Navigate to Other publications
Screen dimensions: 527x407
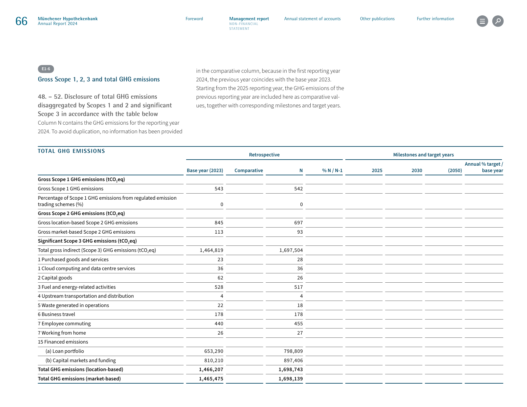(x=377, y=19)
